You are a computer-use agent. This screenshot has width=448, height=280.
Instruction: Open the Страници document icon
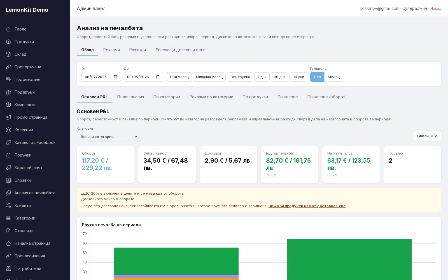(x=8, y=231)
